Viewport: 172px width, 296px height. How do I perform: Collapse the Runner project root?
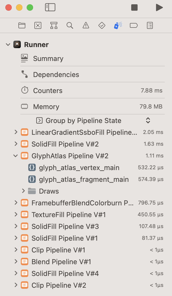click(8, 45)
